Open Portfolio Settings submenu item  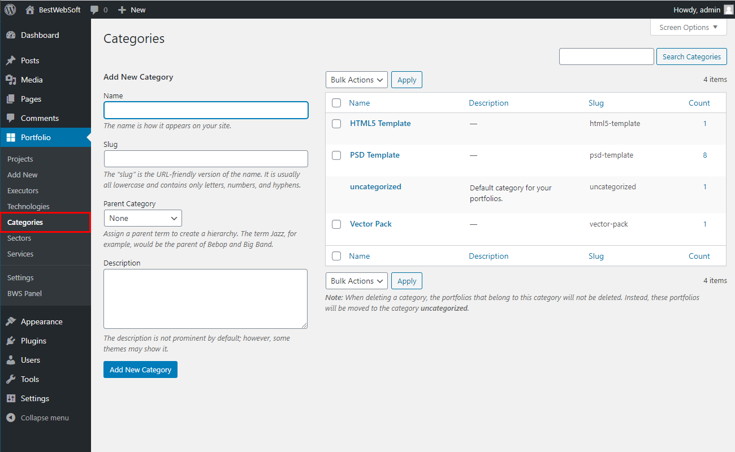point(20,277)
